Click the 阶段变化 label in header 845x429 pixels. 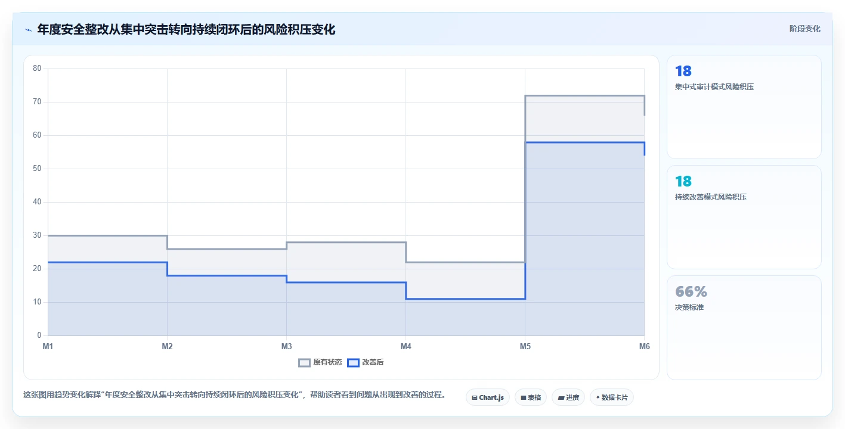coord(804,29)
